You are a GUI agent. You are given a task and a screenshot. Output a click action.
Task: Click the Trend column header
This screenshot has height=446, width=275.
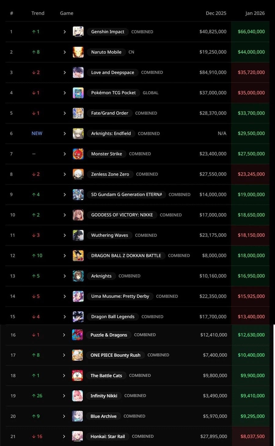click(x=38, y=13)
